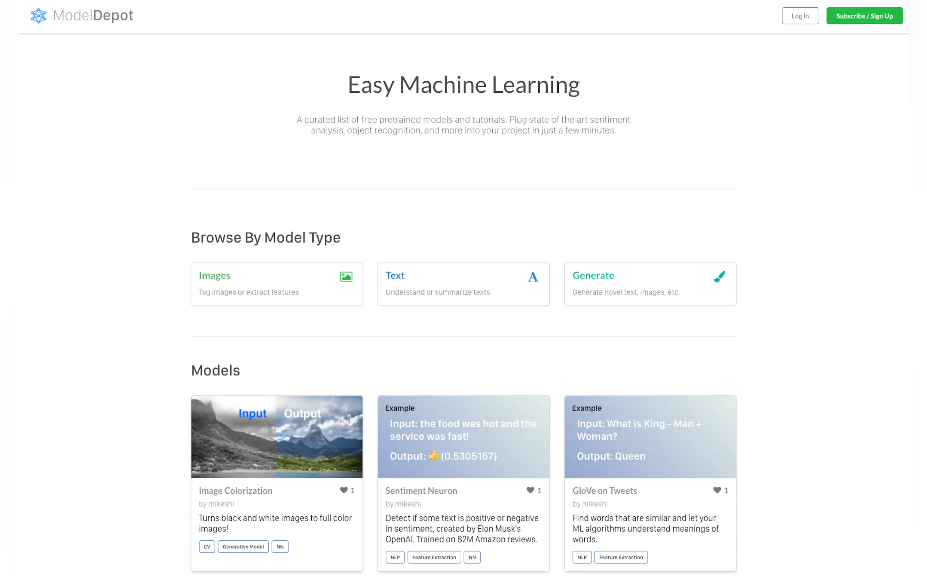Open the GloVe on Tweets title link

(x=604, y=490)
